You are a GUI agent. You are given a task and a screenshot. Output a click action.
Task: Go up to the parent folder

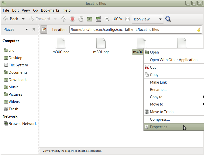[x=64, y=19]
